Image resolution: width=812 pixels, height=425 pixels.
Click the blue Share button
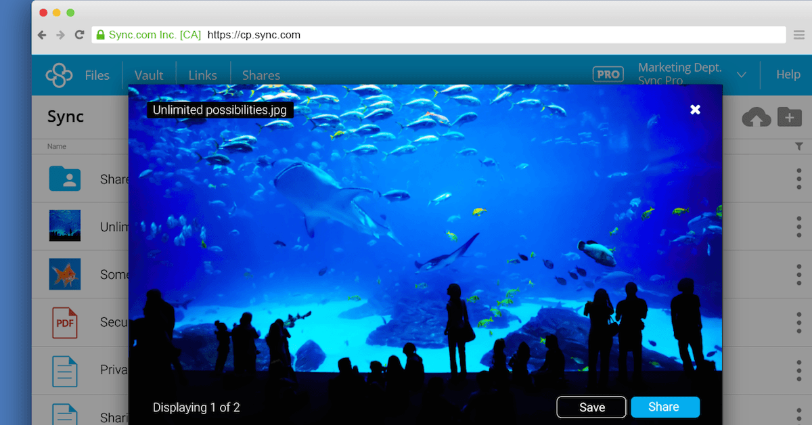pyautogui.click(x=664, y=407)
